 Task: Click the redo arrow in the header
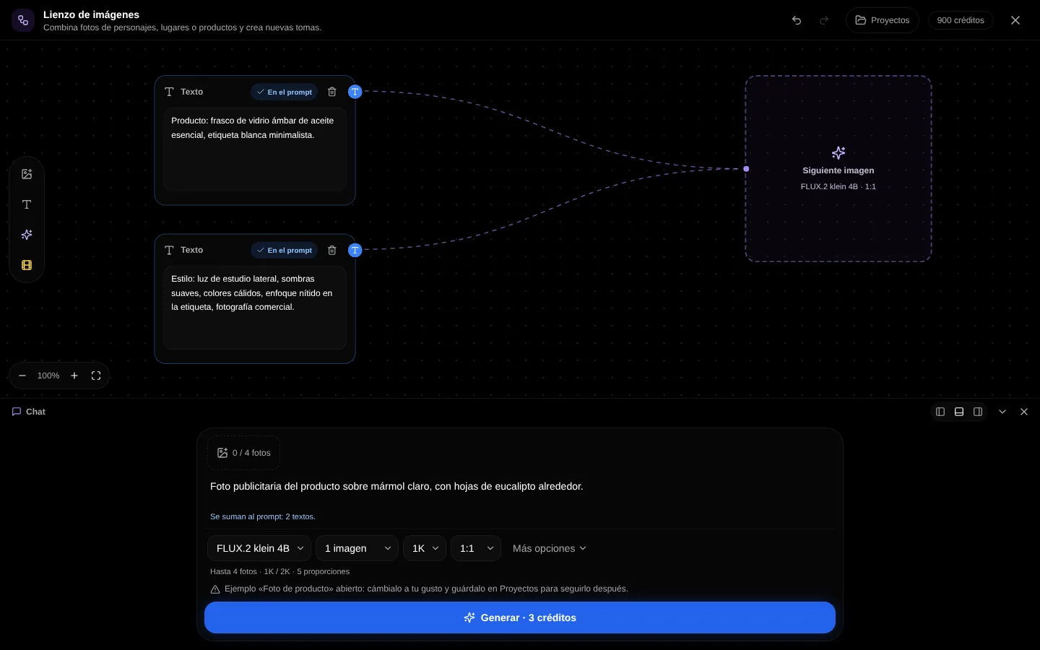coord(824,20)
